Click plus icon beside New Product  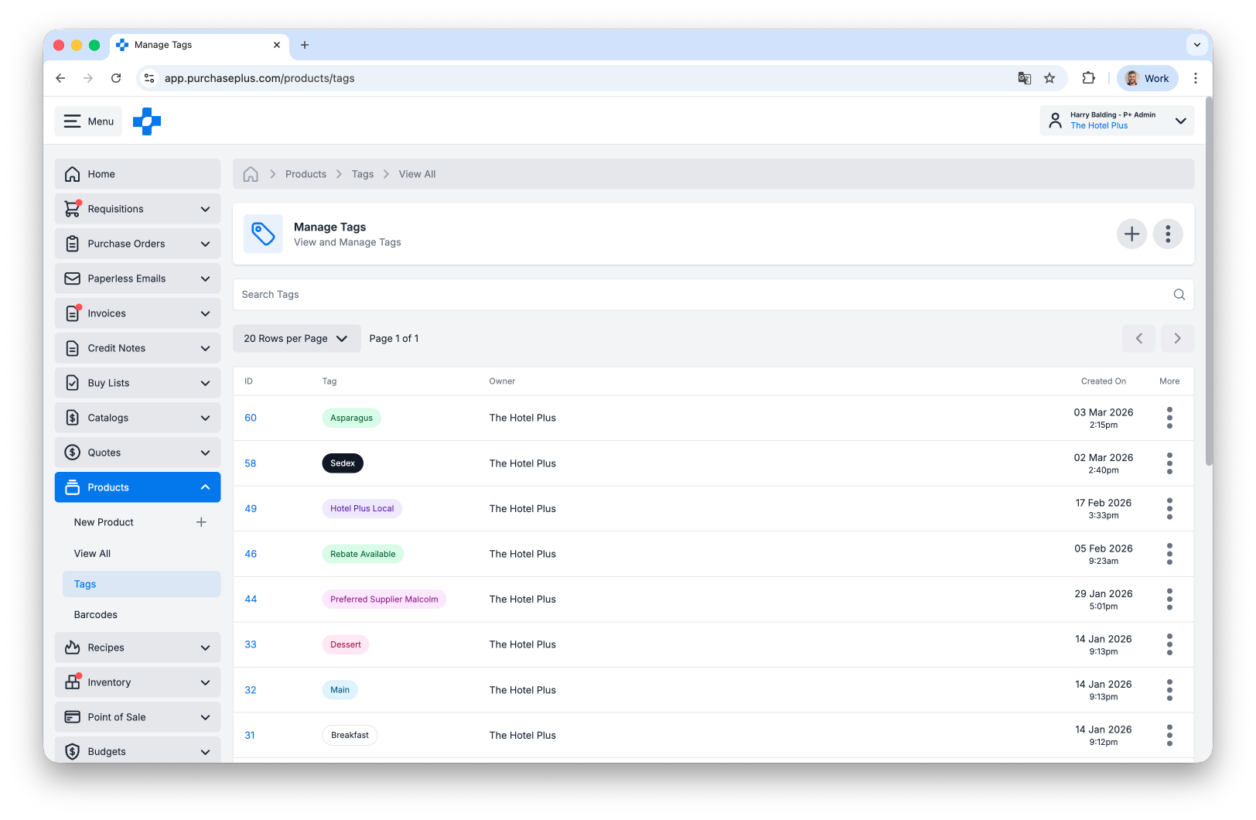click(201, 522)
